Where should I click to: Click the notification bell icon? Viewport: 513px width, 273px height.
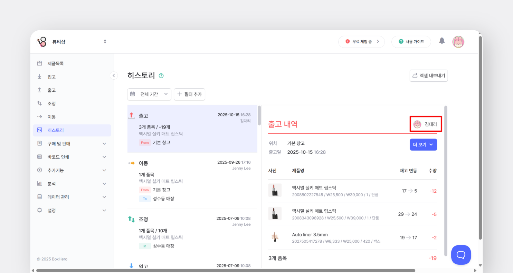click(x=442, y=41)
